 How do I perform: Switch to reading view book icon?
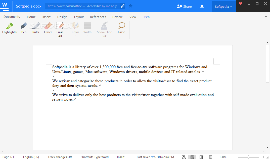pyautogui.click(x=210, y=157)
